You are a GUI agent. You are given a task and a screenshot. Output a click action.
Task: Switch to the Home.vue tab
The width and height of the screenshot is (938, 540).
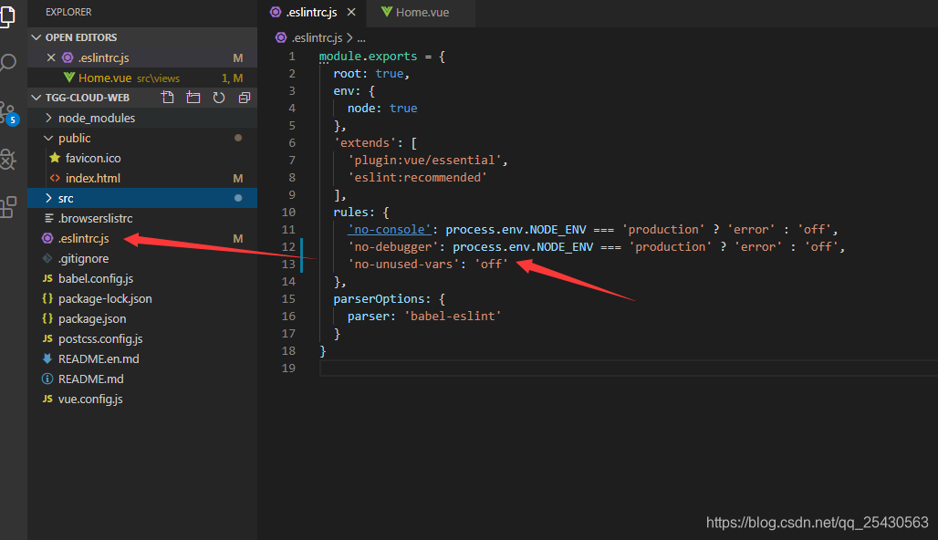(422, 13)
